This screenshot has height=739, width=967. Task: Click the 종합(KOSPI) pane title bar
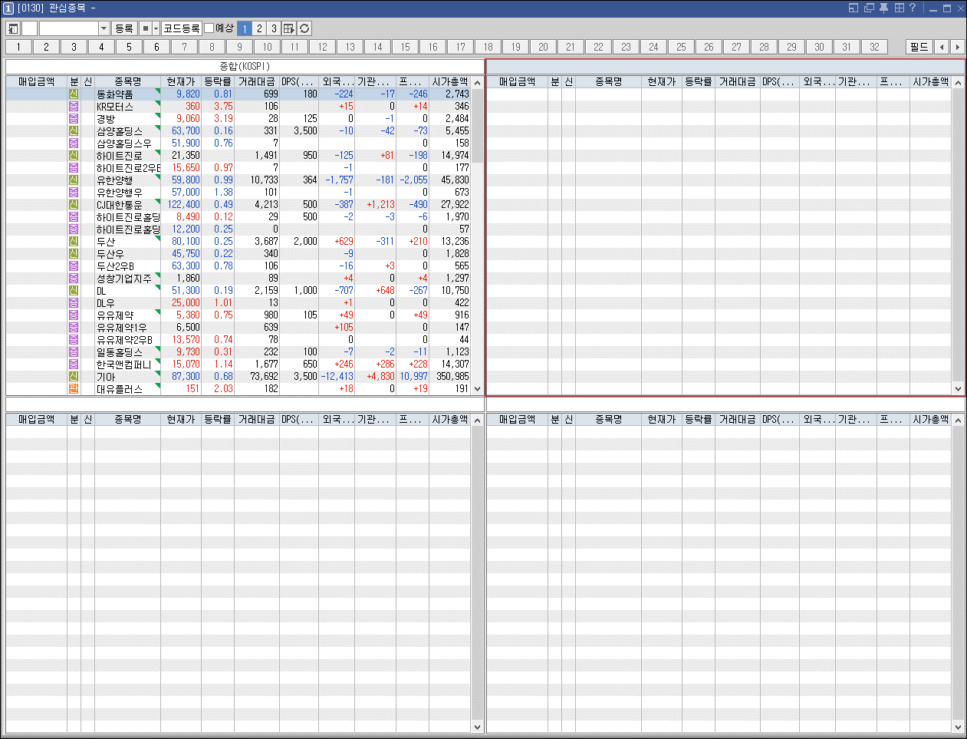pos(245,66)
